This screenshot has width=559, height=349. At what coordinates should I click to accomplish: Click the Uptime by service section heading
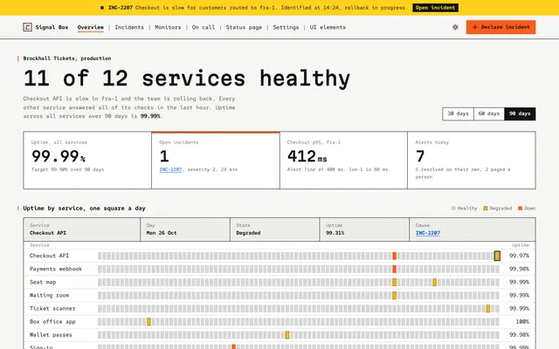(84, 209)
